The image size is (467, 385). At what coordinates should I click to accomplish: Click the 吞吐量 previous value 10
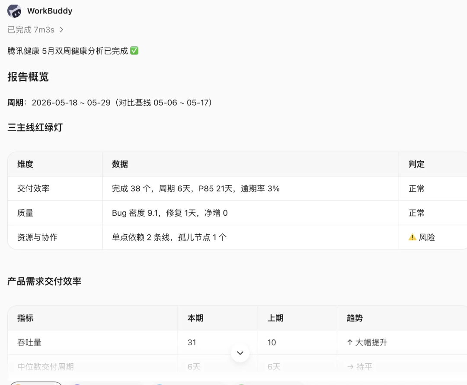272,343
